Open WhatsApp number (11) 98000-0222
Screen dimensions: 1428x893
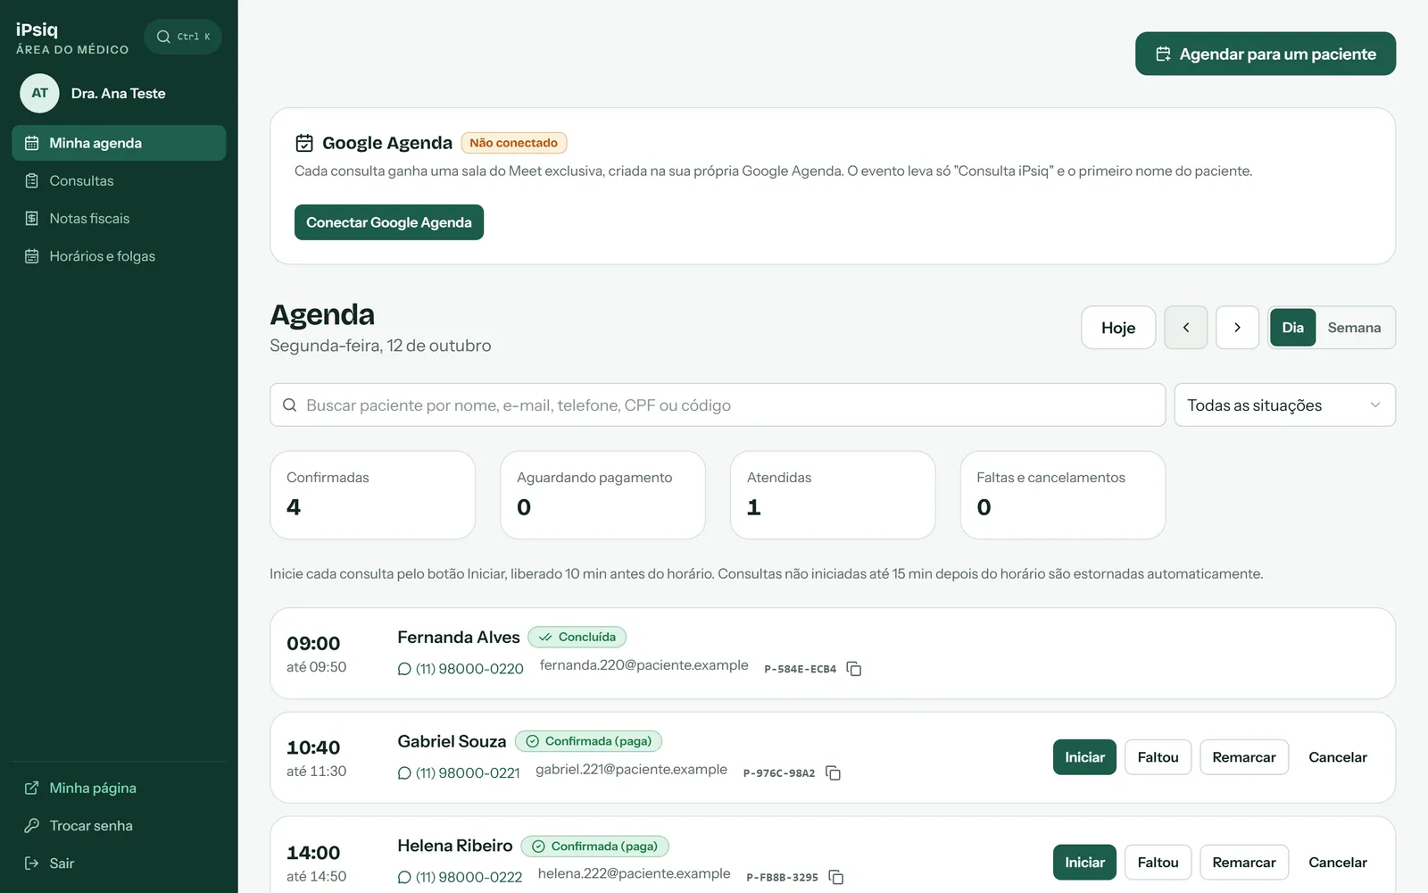pyautogui.click(x=460, y=878)
